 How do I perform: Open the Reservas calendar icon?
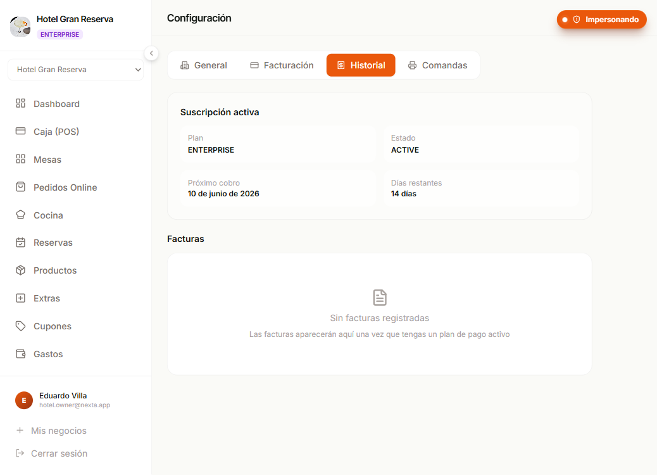[x=20, y=243]
